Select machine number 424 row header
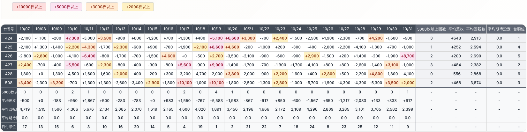527x132 pixels. pos(9,38)
